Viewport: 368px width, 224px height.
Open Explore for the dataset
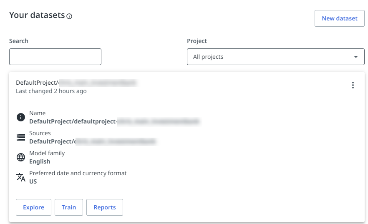tap(33, 207)
